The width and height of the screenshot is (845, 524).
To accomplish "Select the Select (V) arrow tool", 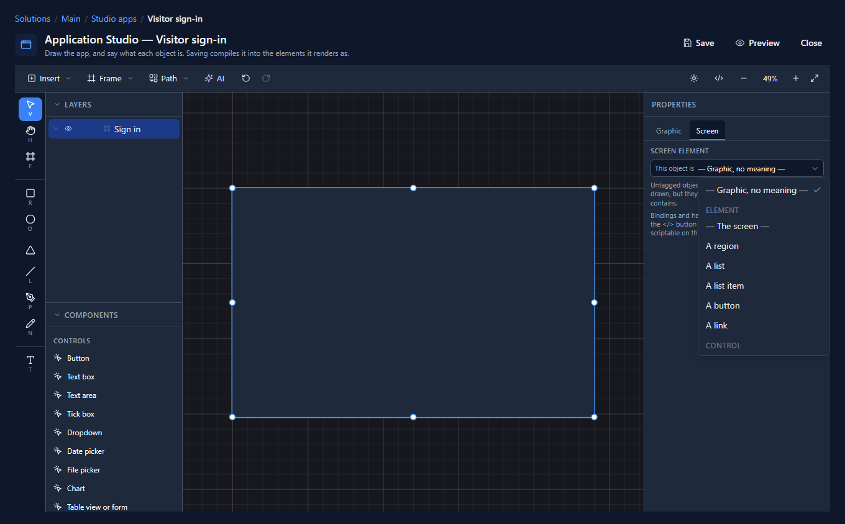I will pos(30,109).
